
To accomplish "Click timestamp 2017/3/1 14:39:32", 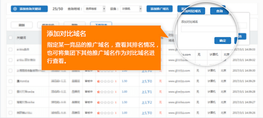I will click(244, 60).
